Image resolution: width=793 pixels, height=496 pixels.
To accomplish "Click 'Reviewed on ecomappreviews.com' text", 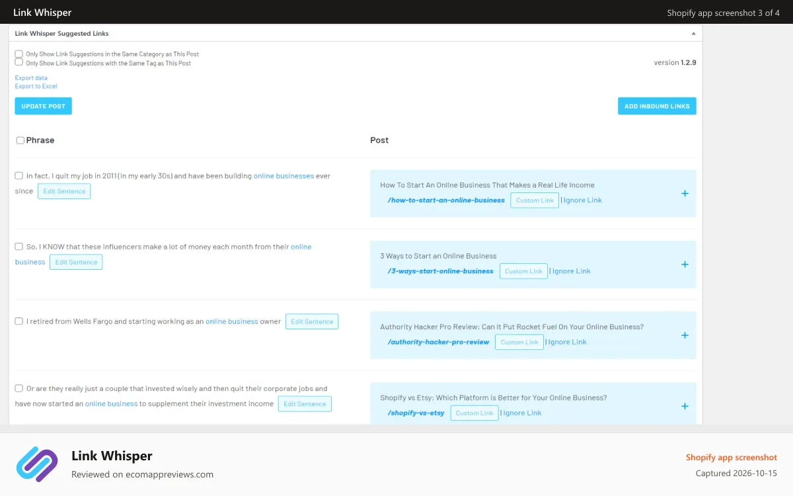I will (x=142, y=474).
